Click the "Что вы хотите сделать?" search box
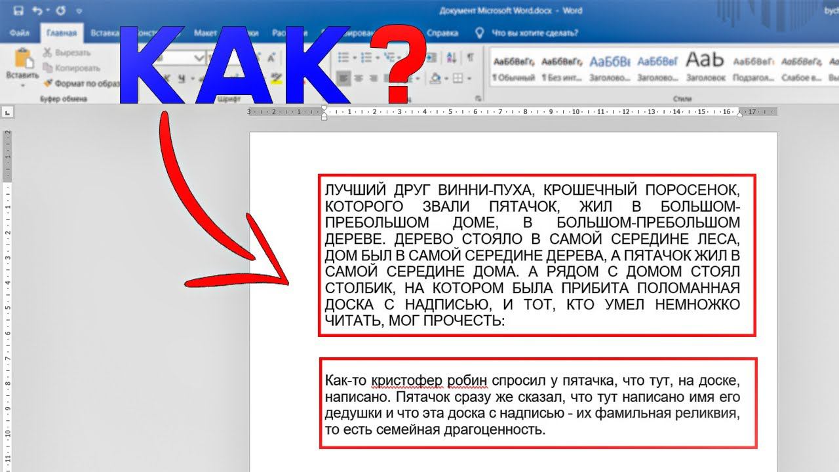This screenshot has height=472, width=839. tap(535, 33)
